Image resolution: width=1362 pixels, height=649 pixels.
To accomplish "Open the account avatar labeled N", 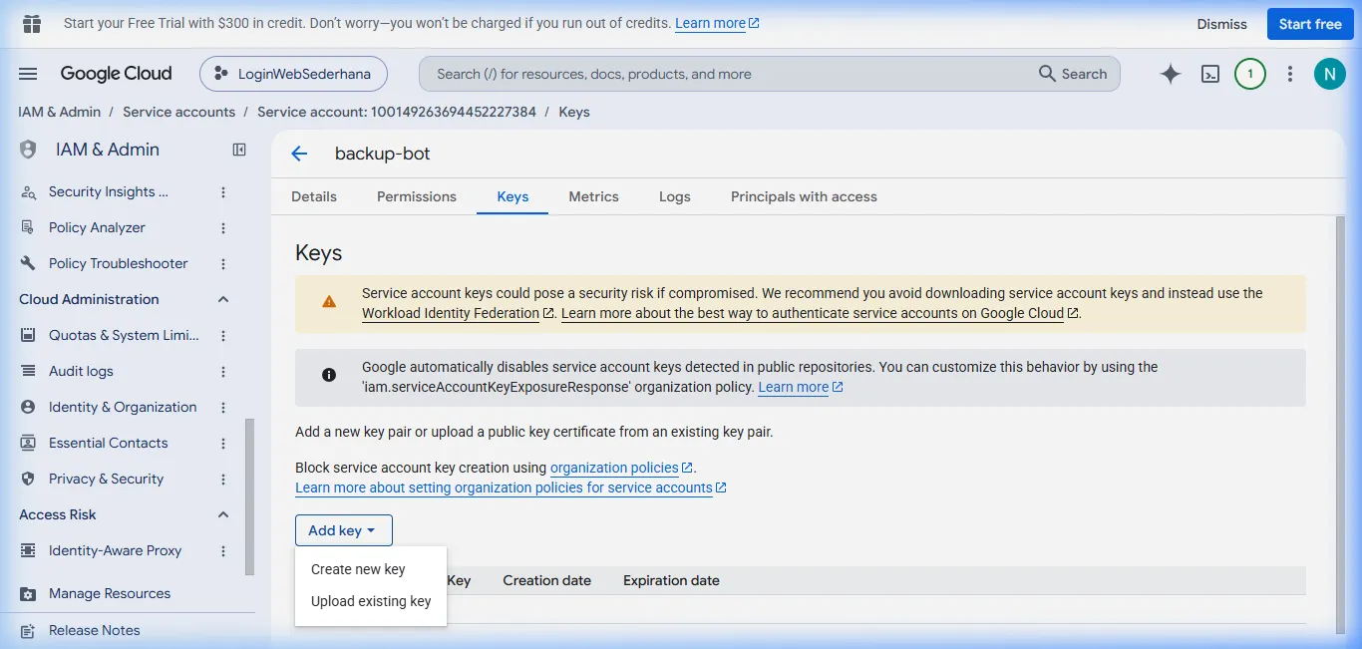I will coord(1330,74).
